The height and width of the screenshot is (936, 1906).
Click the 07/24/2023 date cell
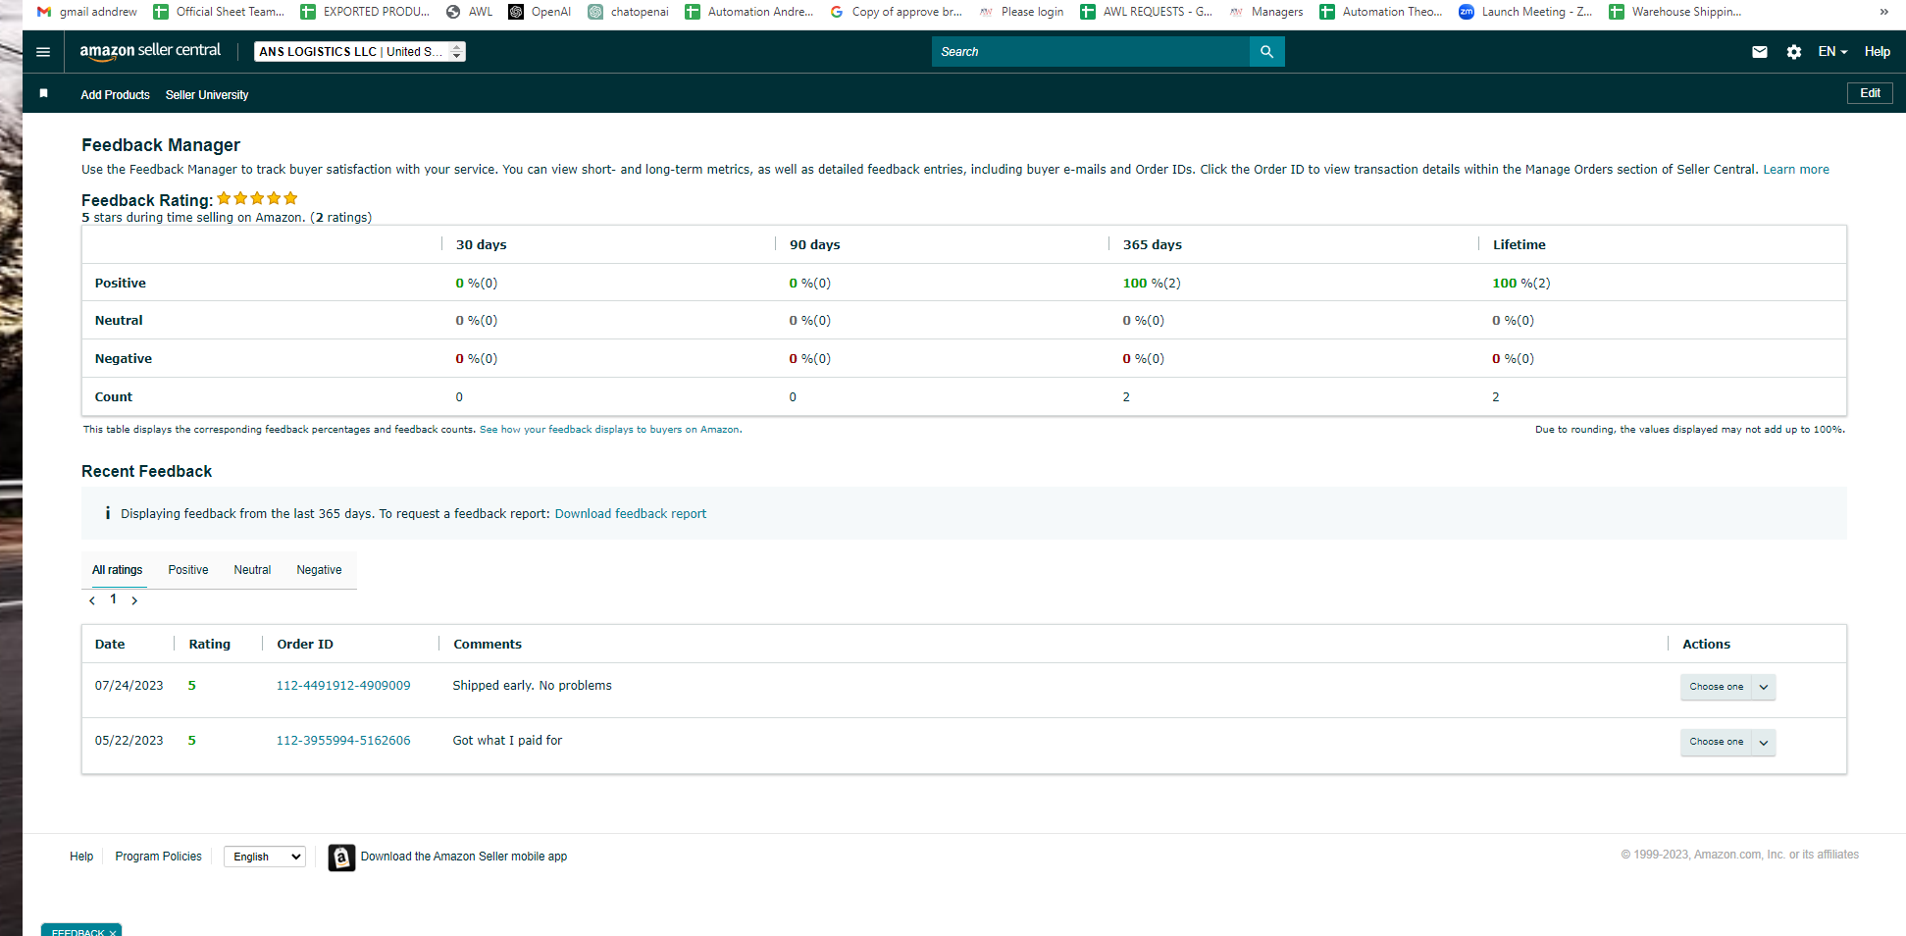coord(129,686)
